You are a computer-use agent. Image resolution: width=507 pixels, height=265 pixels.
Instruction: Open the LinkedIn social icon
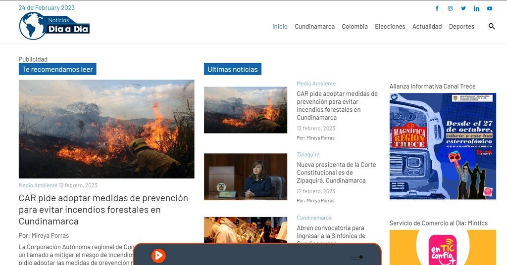coord(477,8)
